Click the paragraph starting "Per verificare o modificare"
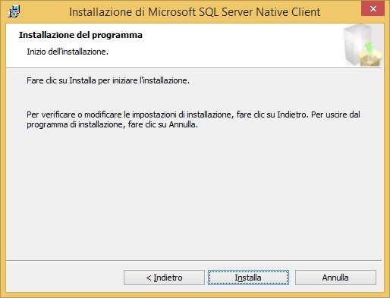 (193, 119)
